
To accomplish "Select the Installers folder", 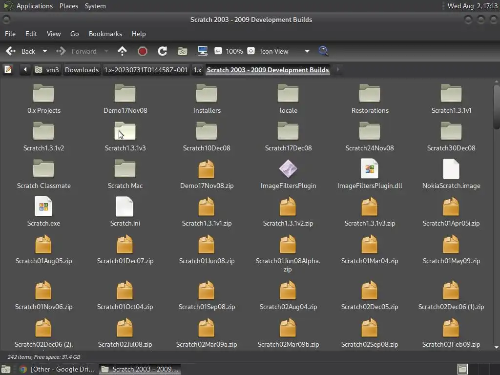I will tap(207, 99).
